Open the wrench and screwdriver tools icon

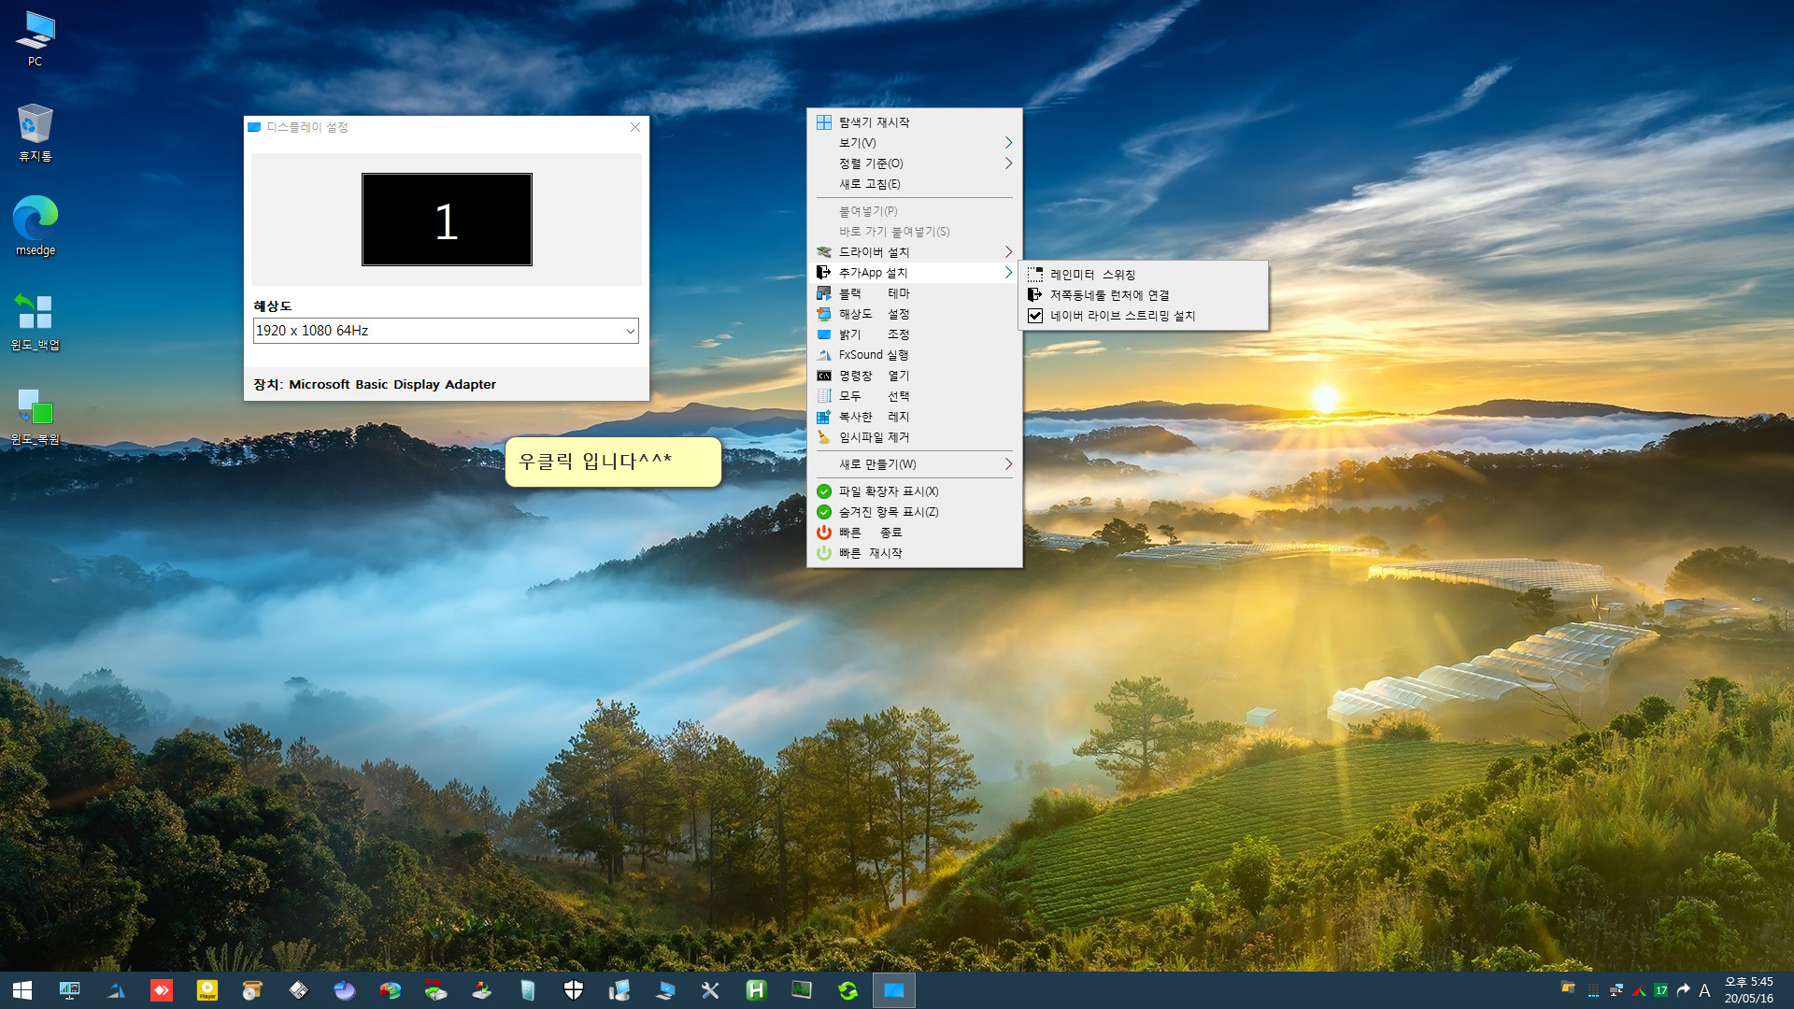pyautogui.click(x=710, y=990)
